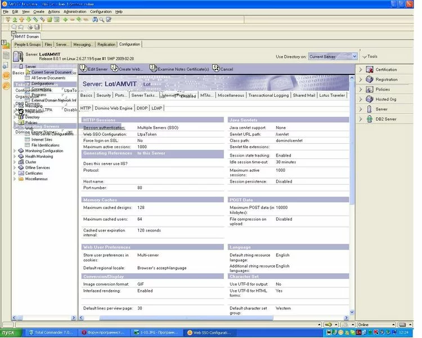The width and height of the screenshot is (422, 338).
Task: Click the Hosted Org tool icon
Action: (370, 99)
